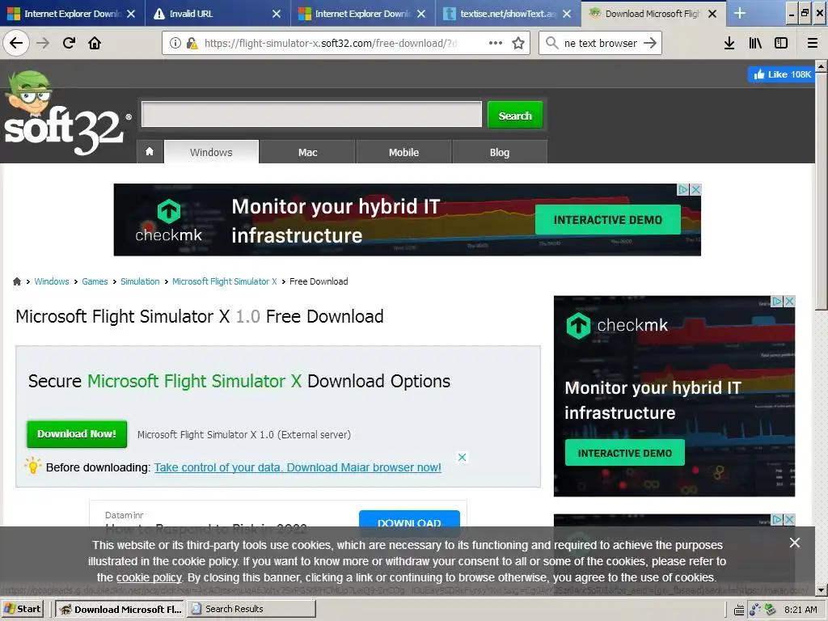Open the Download Maiar browser now link

click(x=298, y=467)
